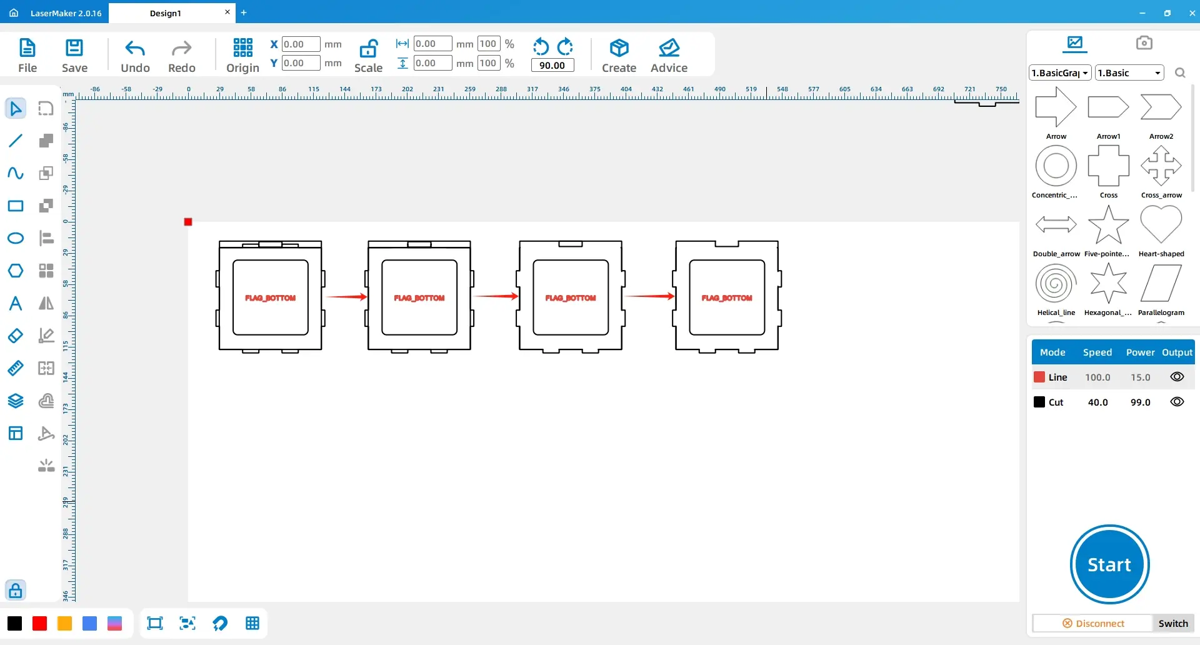The width and height of the screenshot is (1200, 645).
Task: Open the stacked layers tool
Action: pyautogui.click(x=16, y=401)
